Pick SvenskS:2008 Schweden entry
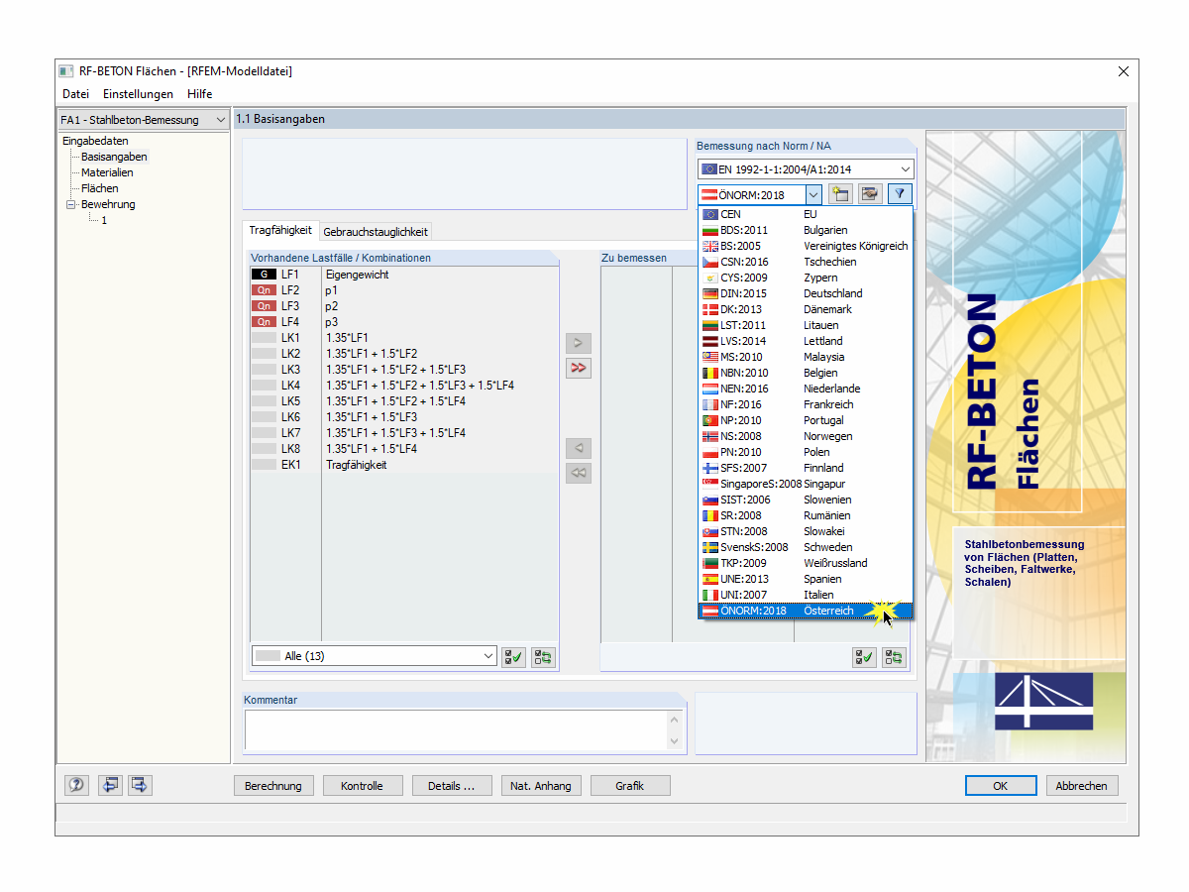This screenshot has height=892, width=1189. [806, 547]
